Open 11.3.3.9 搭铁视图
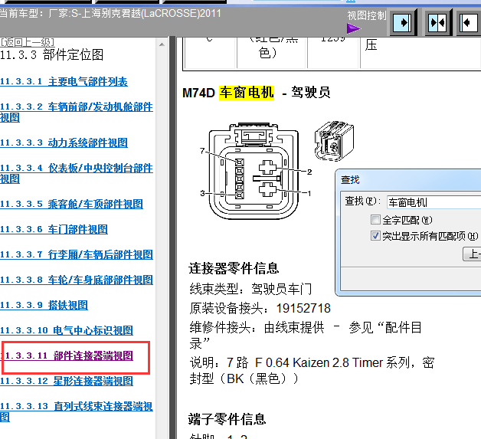Viewport: 481px width, 439px height. [44, 305]
